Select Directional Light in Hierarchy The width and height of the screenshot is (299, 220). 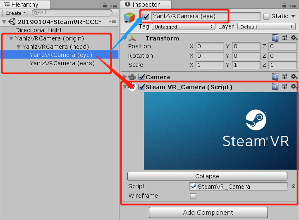coord(38,30)
